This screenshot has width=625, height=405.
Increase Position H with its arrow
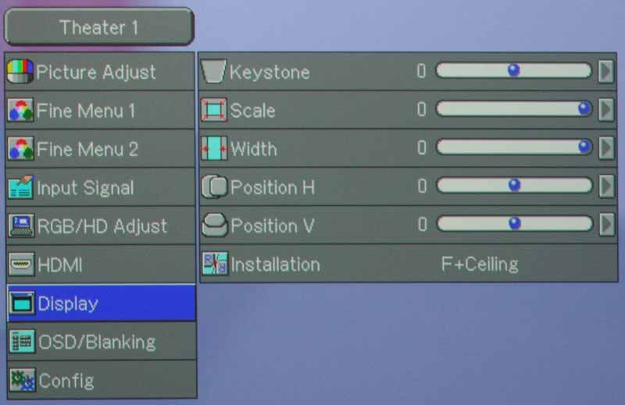pos(606,187)
